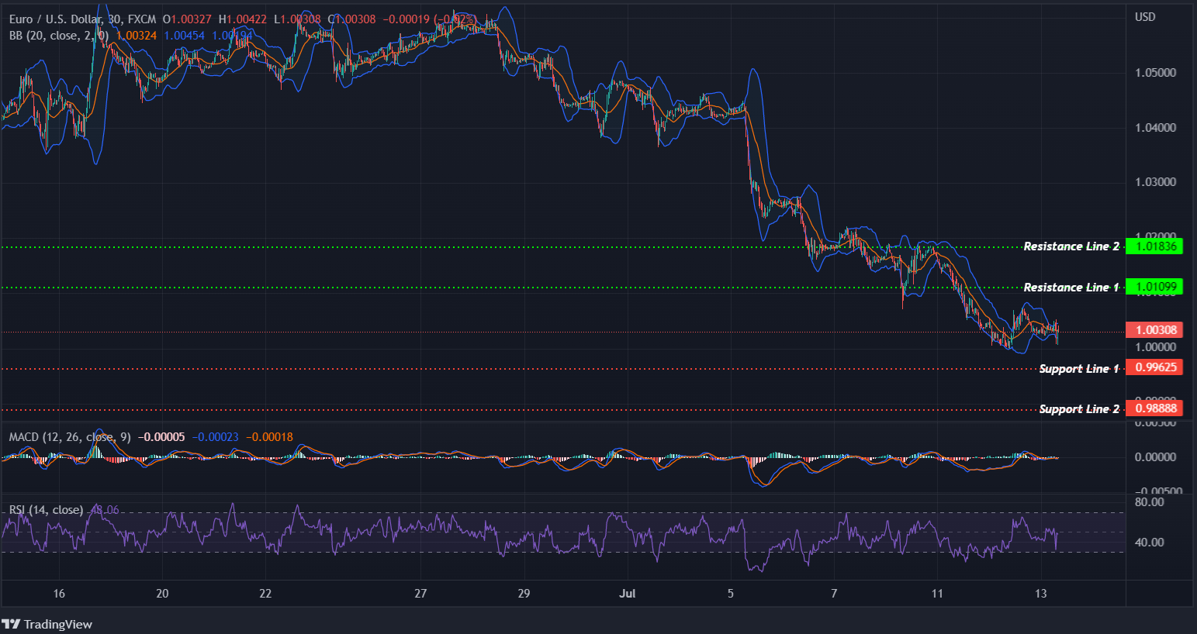Screen dimensions: 1197x634
Task: Click the TradingView logo icon
Action: point(12,624)
